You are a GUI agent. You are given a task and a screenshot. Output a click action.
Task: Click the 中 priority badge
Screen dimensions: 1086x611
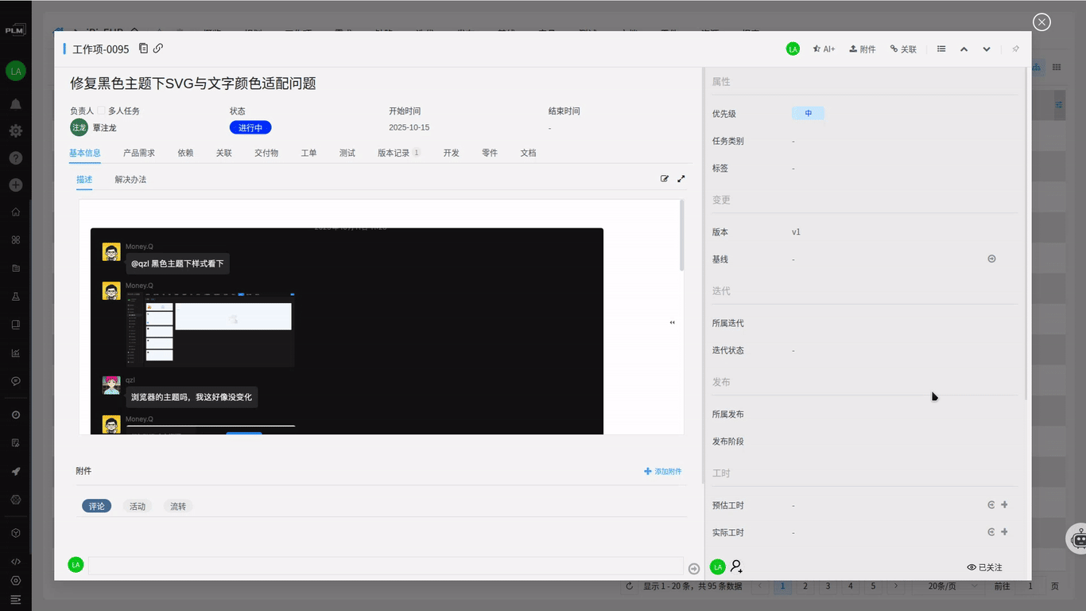(808, 113)
